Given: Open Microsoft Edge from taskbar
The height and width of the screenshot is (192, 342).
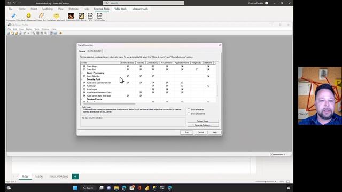Looking at the screenshot, I should pos(124,188).
